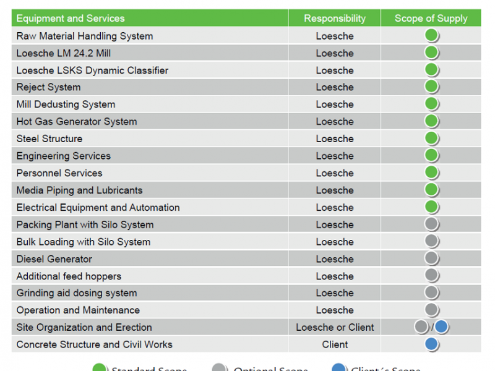Click green dot in Raw Material Handling System row
Image resolution: width=495 pixels, height=371 pixels.
431,35
